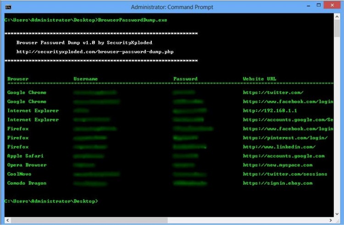Click the 'Username' column header
344x225 pixels.
tap(86, 79)
